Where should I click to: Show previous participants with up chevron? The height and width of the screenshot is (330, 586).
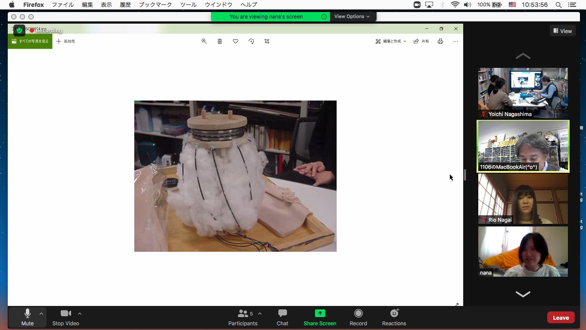click(x=523, y=56)
